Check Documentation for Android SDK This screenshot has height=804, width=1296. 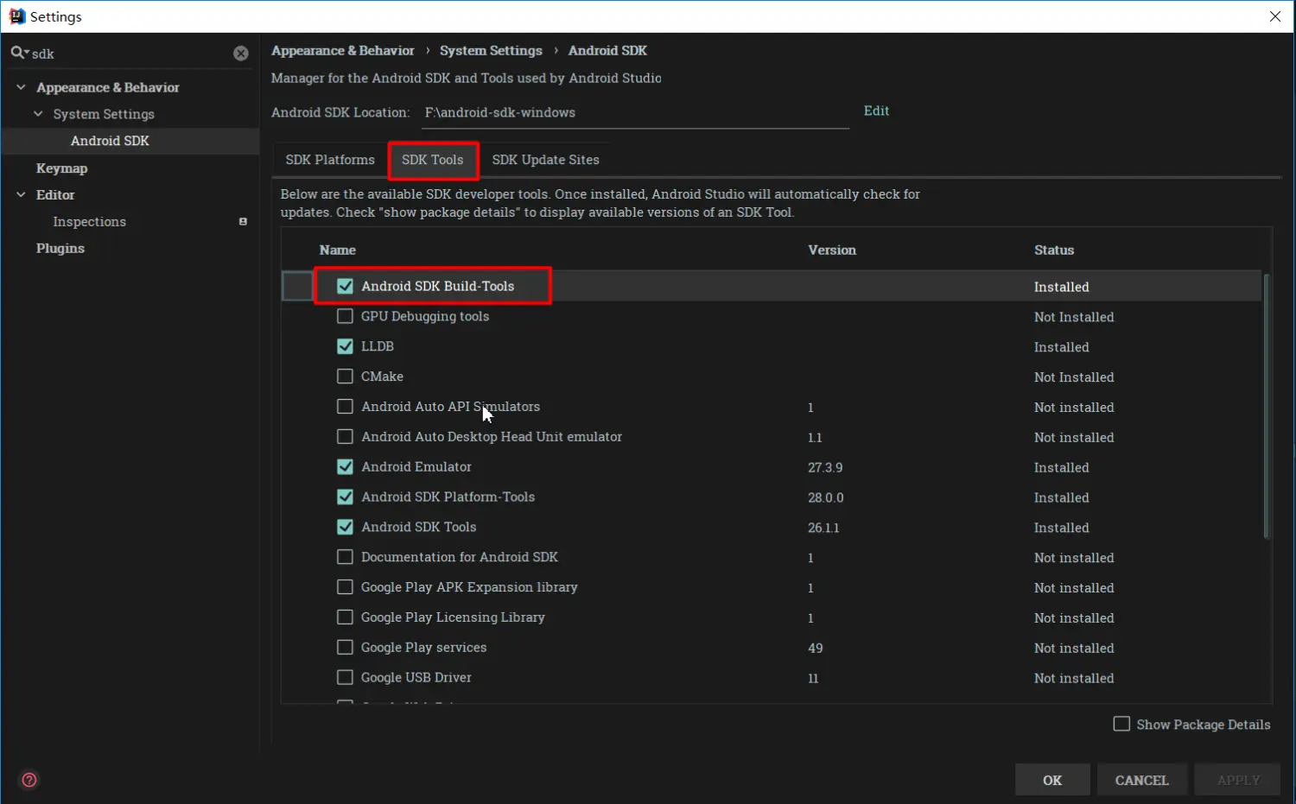[x=345, y=557]
